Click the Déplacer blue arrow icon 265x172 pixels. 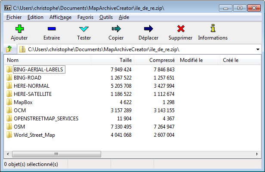[148, 29]
